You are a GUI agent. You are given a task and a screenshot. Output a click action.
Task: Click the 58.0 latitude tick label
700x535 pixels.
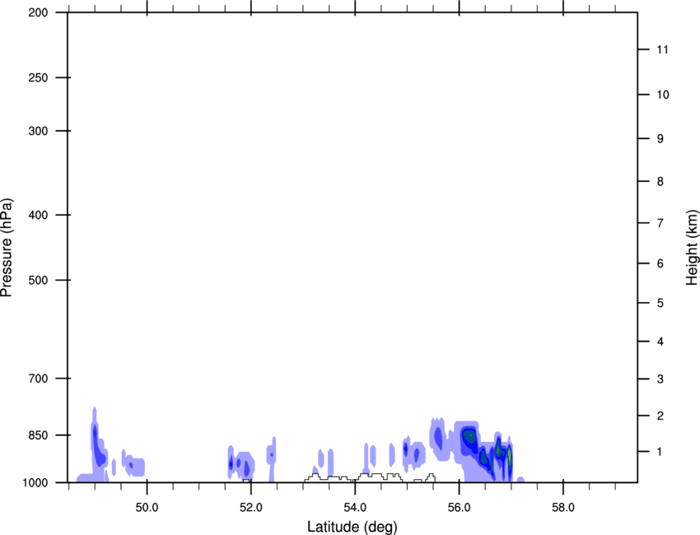click(x=563, y=508)
